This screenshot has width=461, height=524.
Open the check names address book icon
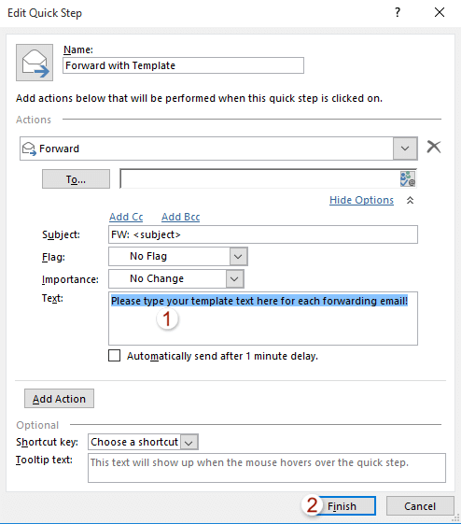pos(408,178)
